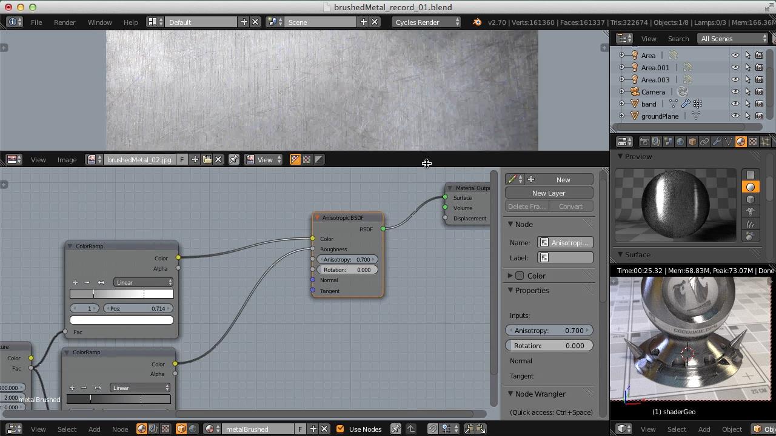The width and height of the screenshot is (776, 436).
Task: Open the World properties tab
Action: click(x=680, y=142)
